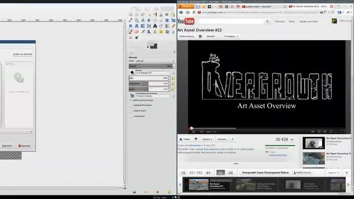Click the Annuler button in export dialog

click(x=24, y=146)
